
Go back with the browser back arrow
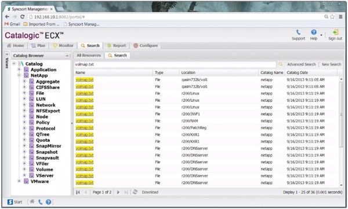(7, 17)
